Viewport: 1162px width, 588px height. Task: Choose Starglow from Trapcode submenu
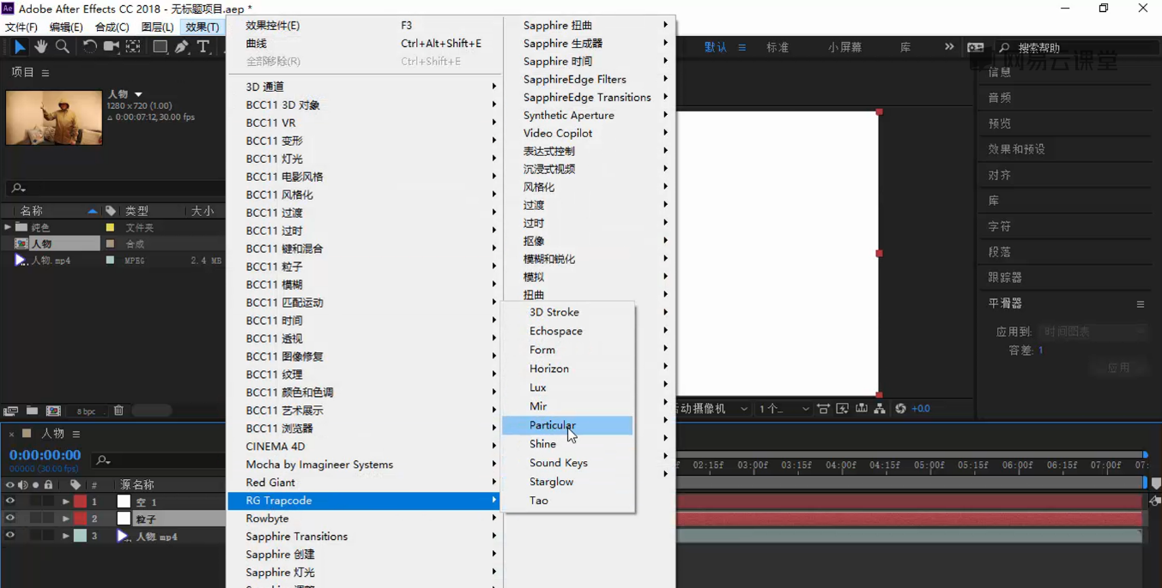568,482
